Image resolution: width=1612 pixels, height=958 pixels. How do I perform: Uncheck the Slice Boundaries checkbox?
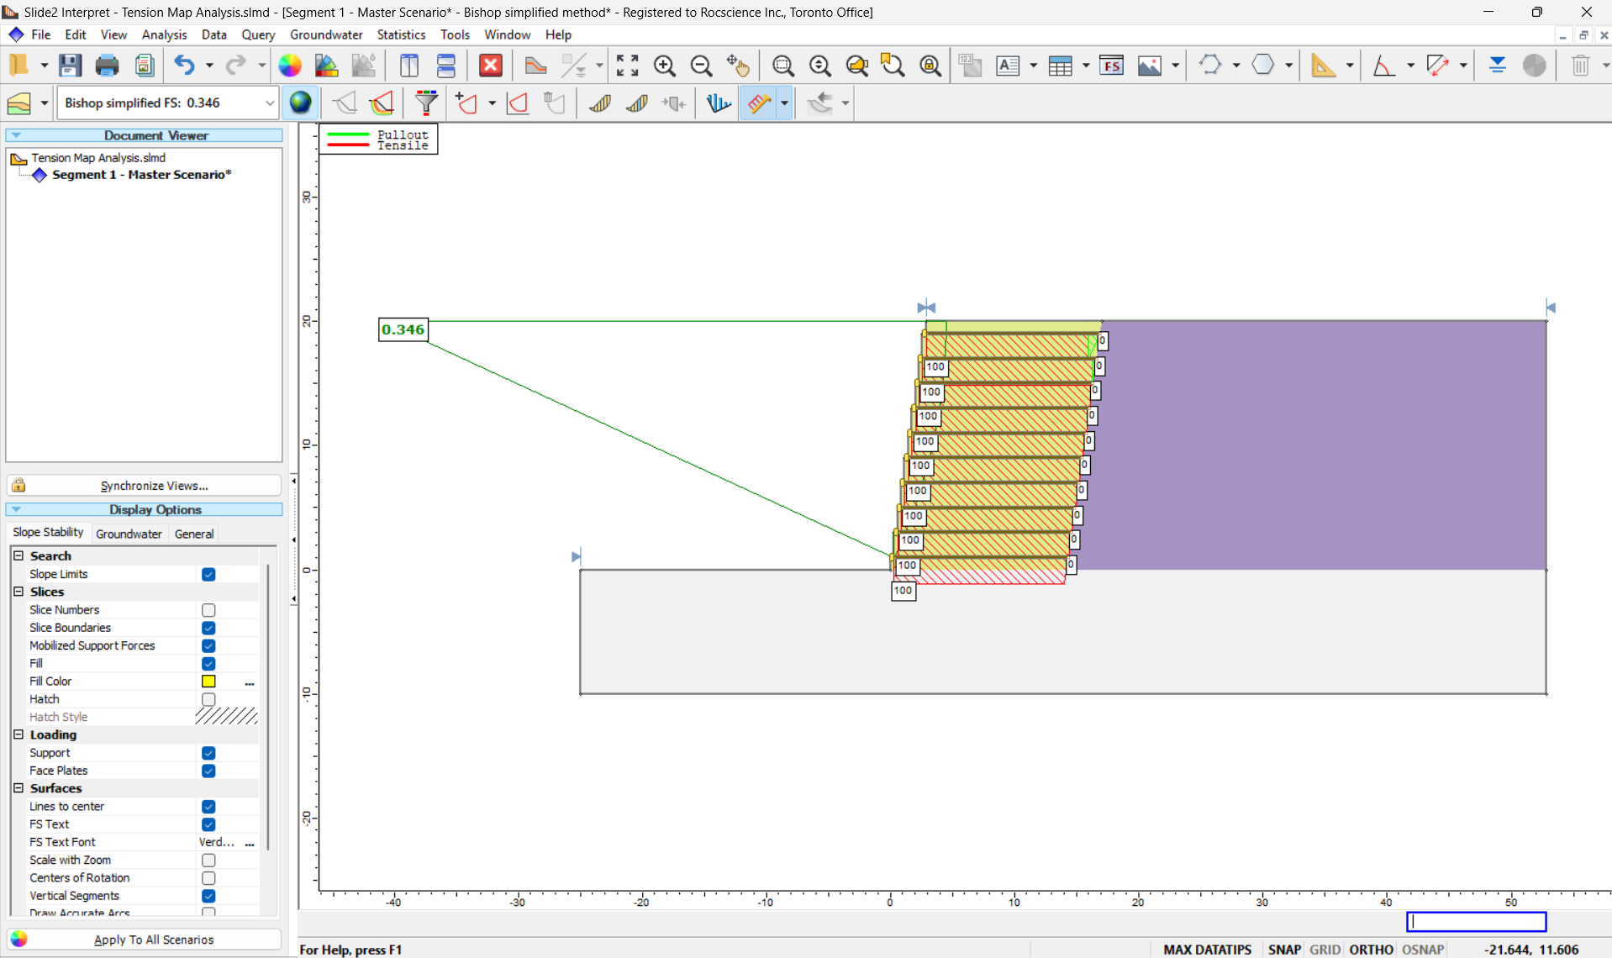[x=208, y=628]
